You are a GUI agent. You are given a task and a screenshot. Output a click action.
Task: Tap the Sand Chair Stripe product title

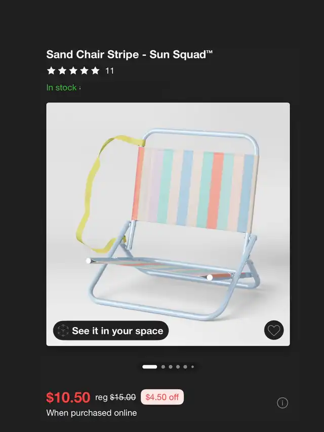[x=129, y=54]
